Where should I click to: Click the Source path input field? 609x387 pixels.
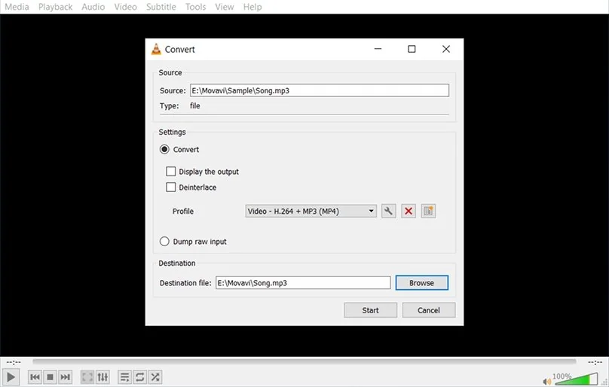[320, 90]
